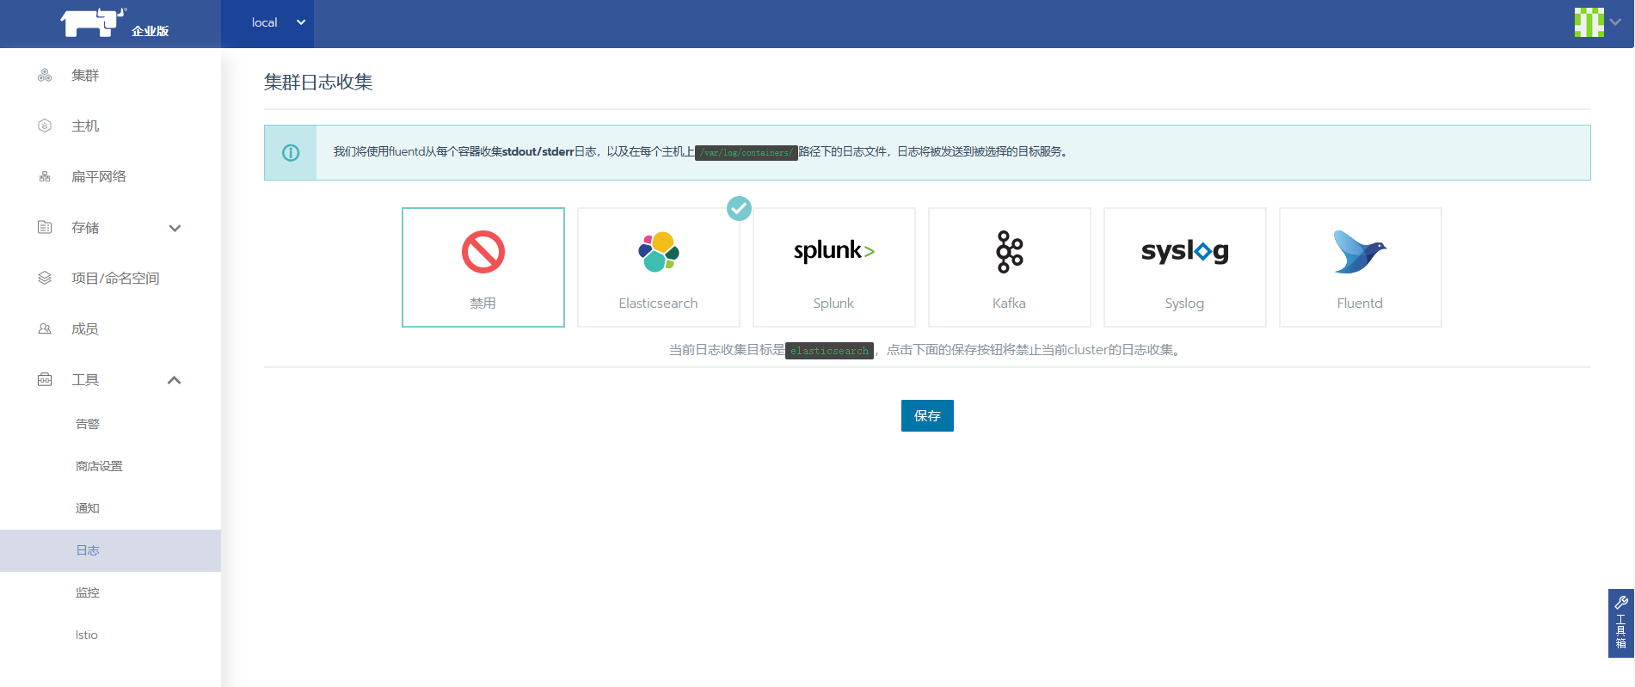Expand the user menu chevron arrow

point(1615,22)
